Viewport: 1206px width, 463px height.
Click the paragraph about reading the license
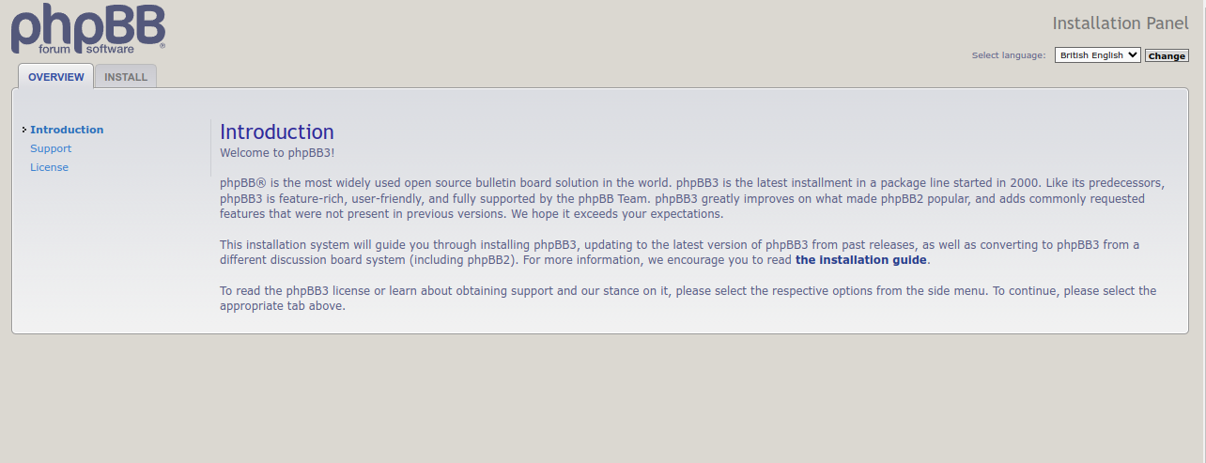[x=688, y=298]
